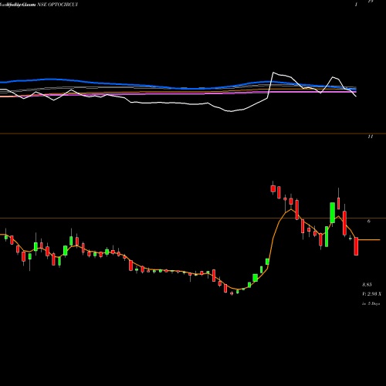Click the highest red candle after the gap up
This screenshot has height=386, width=386.
pyautogui.click(x=273, y=188)
